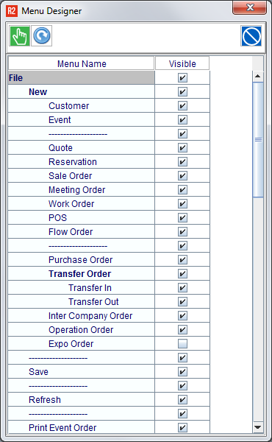This screenshot has height=442, width=272.
Task: Click the scrollbar down arrow
Action: tap(258, 427)
